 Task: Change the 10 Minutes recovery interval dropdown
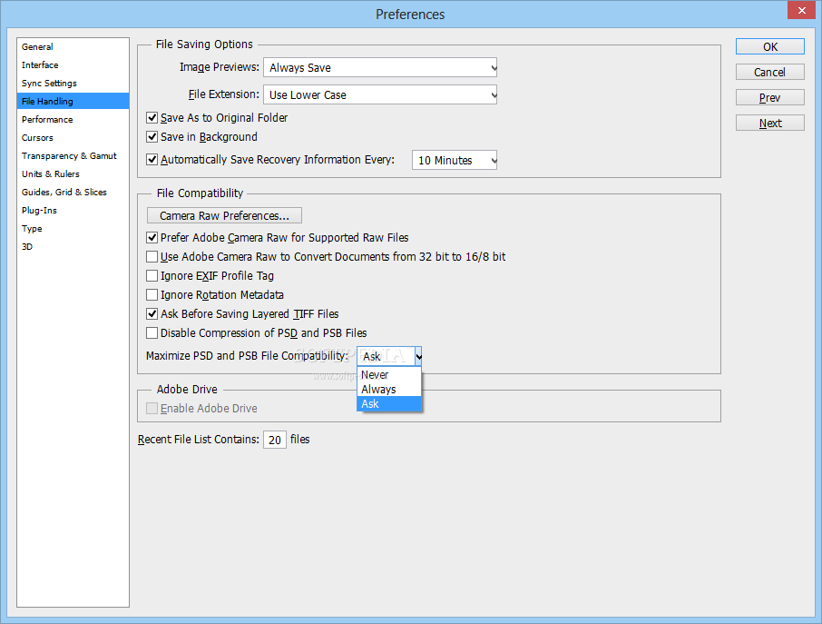(x=455, y=160)
